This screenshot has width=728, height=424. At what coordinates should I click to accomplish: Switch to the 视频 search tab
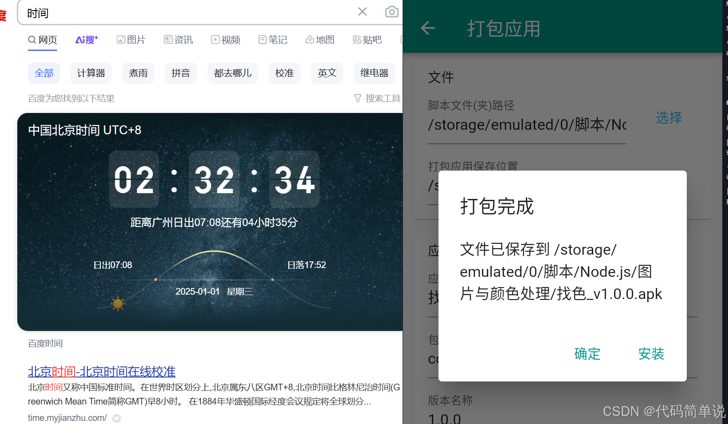226,39
